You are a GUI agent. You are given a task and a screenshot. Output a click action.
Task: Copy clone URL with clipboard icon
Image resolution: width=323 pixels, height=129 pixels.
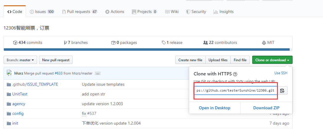point(282,90)
